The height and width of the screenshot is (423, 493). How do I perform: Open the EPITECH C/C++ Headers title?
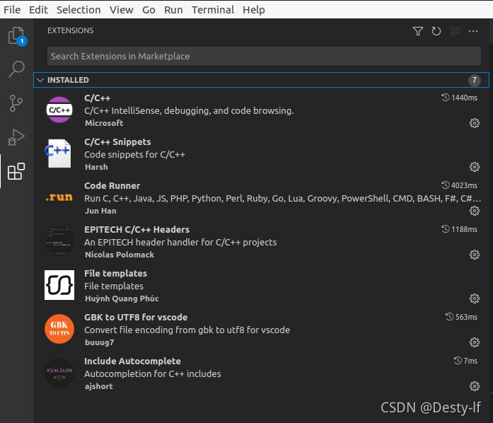click(137, 230)
